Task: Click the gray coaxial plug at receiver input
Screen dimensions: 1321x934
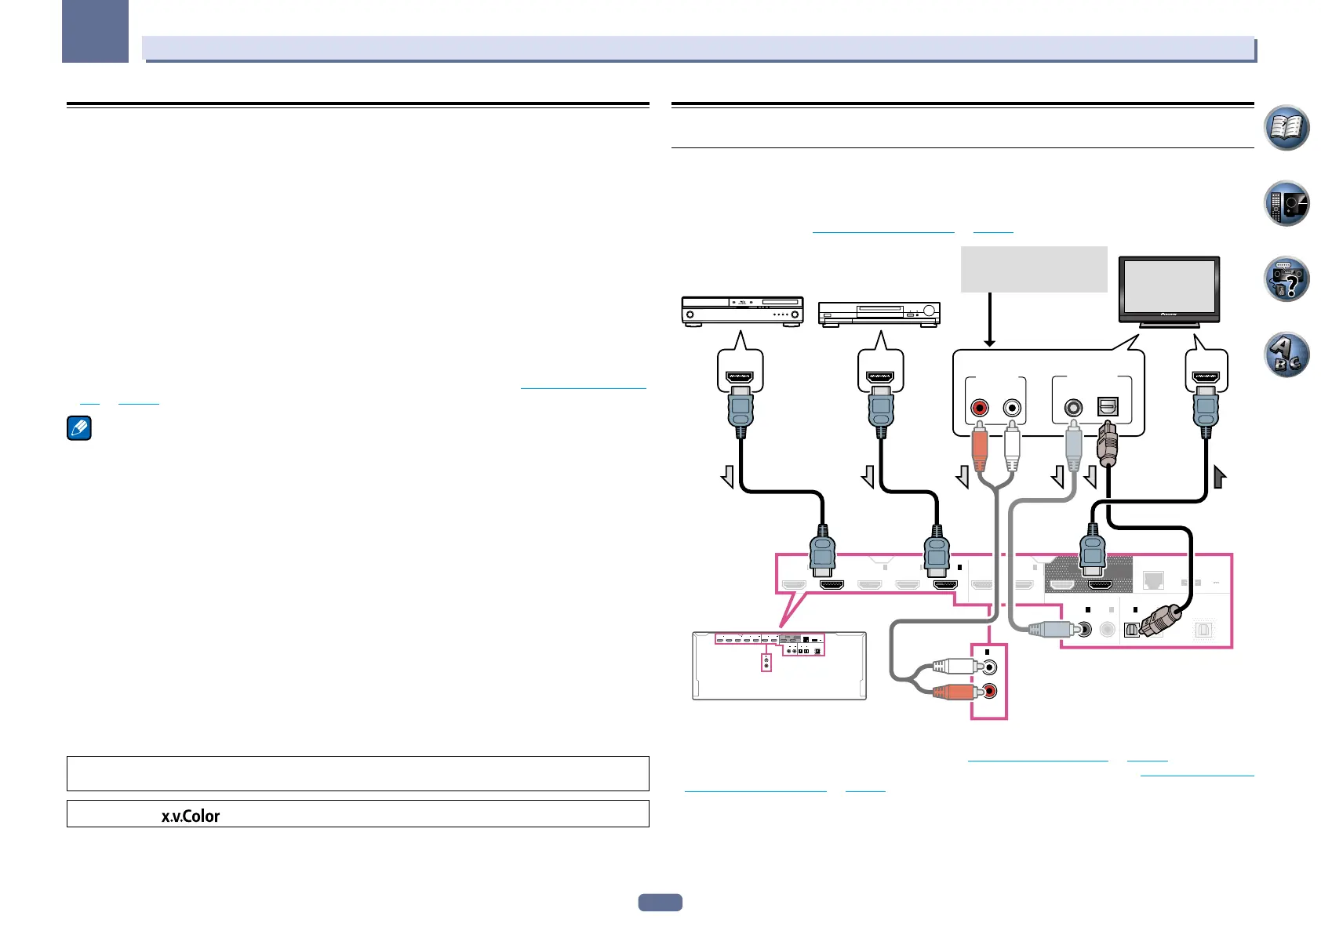Action: 1050,629
